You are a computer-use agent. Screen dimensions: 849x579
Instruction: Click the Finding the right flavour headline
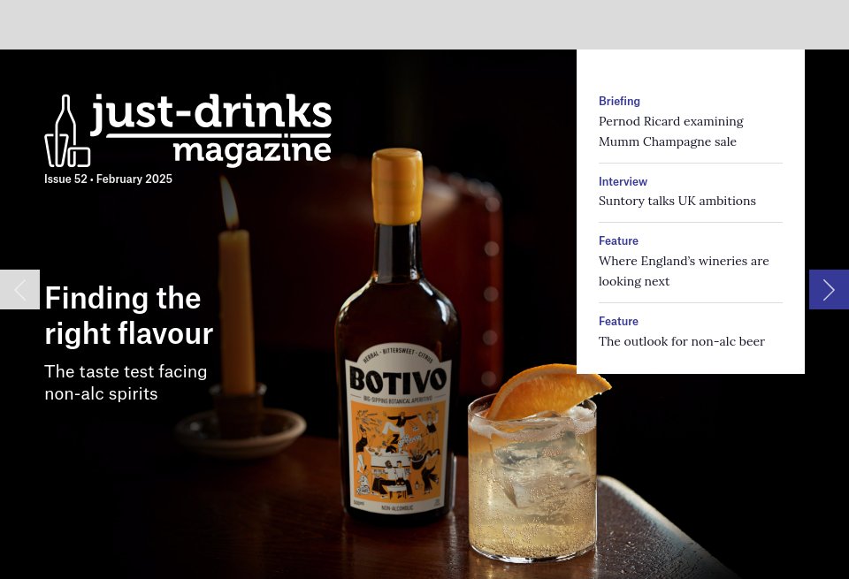[x=128, y=315]
